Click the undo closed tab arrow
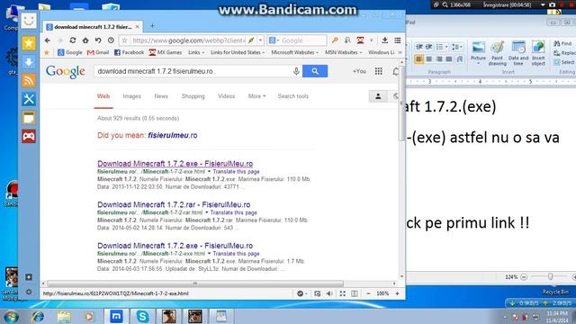Image resolution: width=576 pixels, height=324 pixels. pyautogui.click(x=98, y=40)
